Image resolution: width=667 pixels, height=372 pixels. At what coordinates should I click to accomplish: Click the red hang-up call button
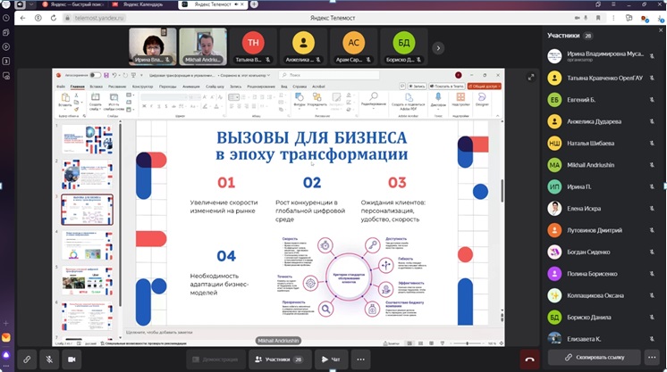click(528, 359)
